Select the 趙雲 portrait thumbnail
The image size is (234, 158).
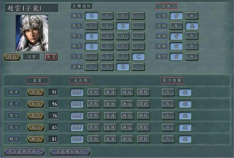point(32,33)
